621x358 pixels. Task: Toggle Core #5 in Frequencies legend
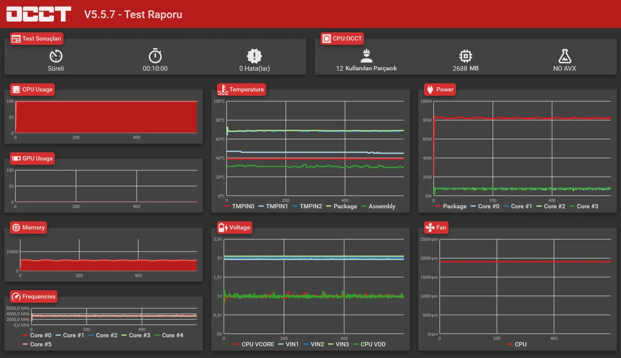click(37, 344)
